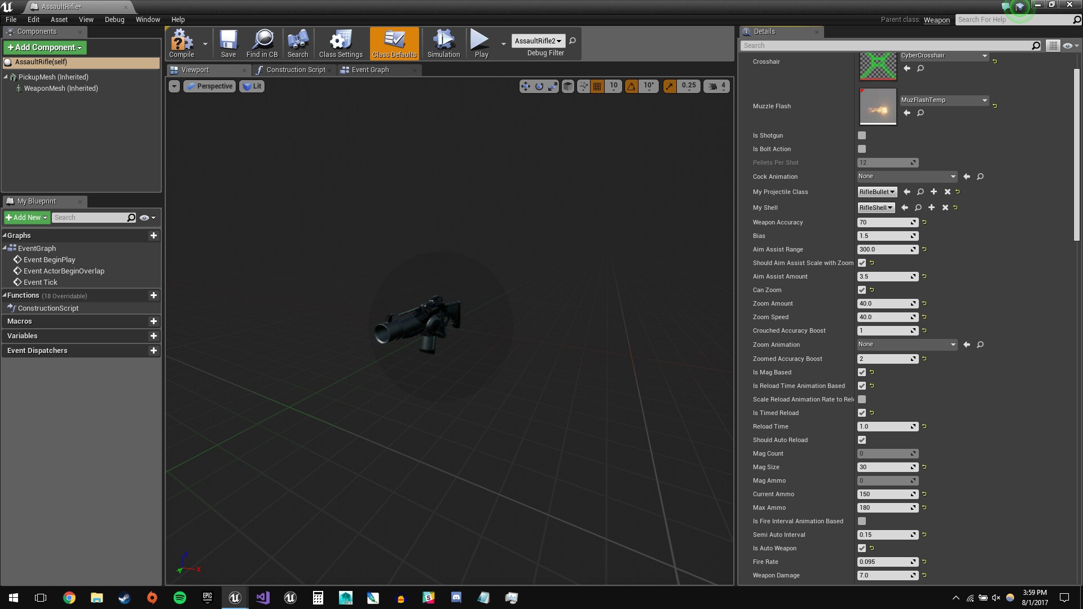
Task: Browse to the MuzFlashTemp asset with the magnifier
Action: click(919, 113)
